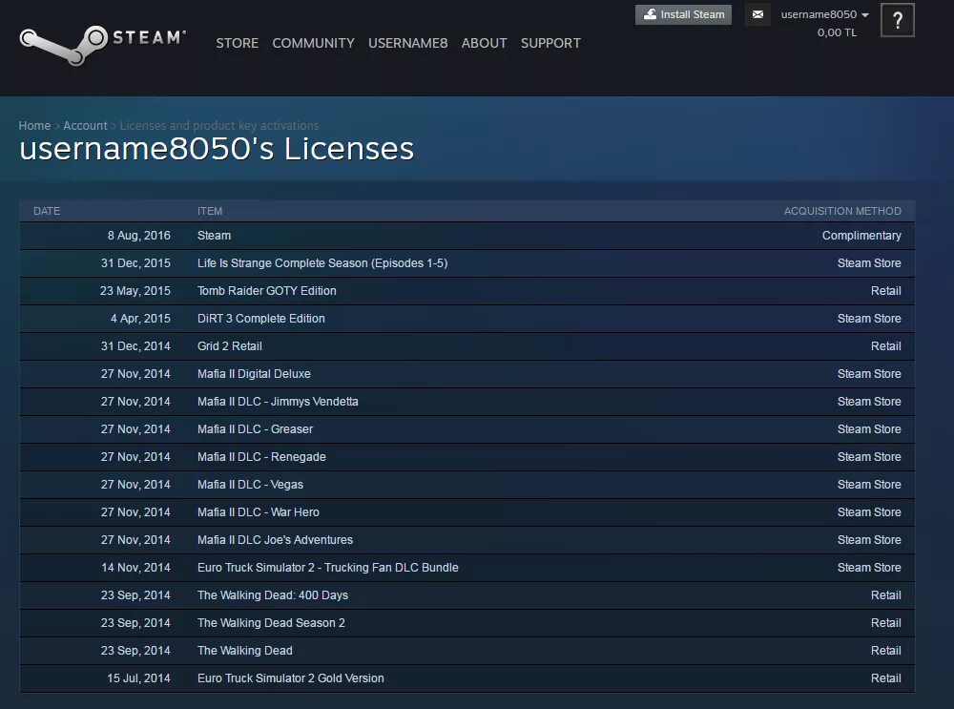Expand the username8050 account dropdown
Screen dimensions: 954x709
click(x=824, y=14)
